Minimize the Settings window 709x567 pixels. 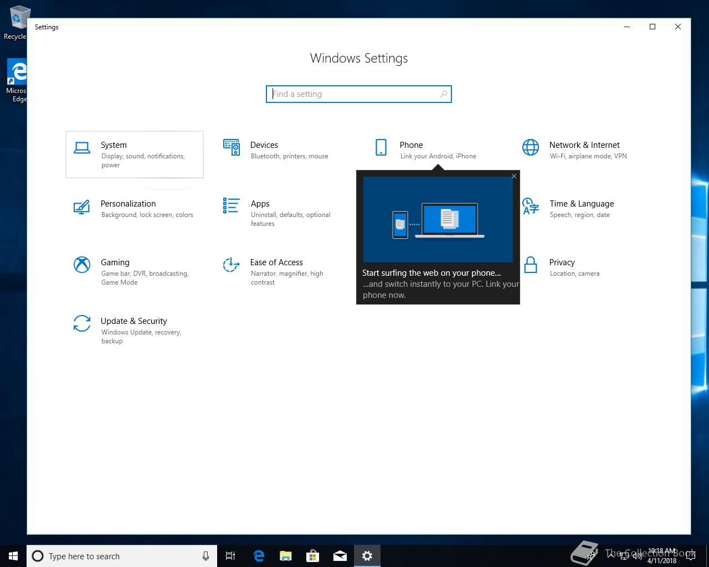627,27
